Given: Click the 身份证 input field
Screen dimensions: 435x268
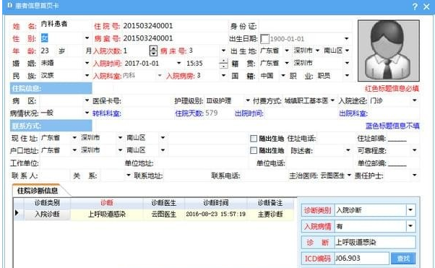Looking at the screenshot, I should point(305,26).
